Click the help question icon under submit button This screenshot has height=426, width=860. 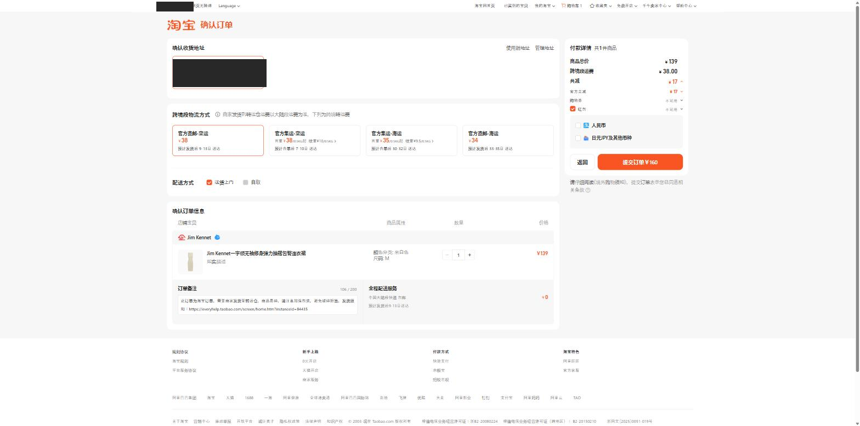click(588, 190)
